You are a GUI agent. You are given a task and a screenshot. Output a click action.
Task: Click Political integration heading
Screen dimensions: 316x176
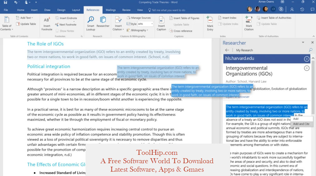tap(49, 66)
